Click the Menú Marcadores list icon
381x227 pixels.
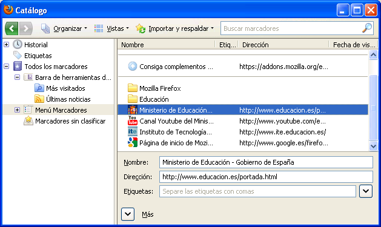click(28, 110)
